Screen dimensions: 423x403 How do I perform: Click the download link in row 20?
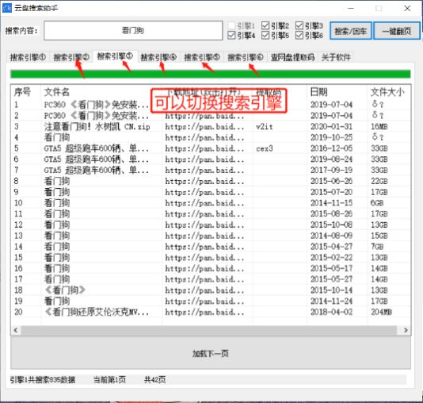coord(204,312)
